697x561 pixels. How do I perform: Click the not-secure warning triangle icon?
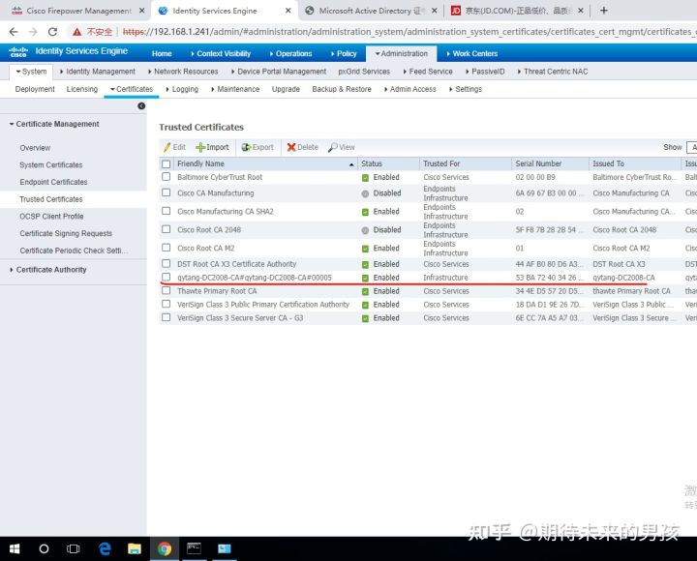coord(76,32)
